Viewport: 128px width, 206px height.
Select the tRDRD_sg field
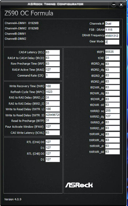click(x=112, y=64)
